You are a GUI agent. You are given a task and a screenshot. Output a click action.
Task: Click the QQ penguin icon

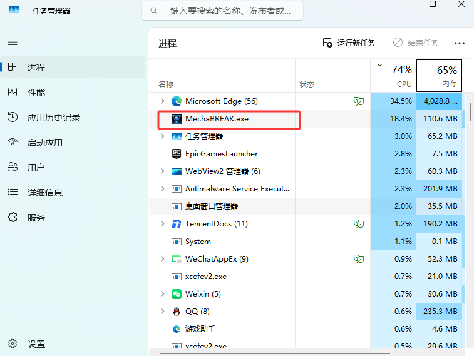click(177, 312)
